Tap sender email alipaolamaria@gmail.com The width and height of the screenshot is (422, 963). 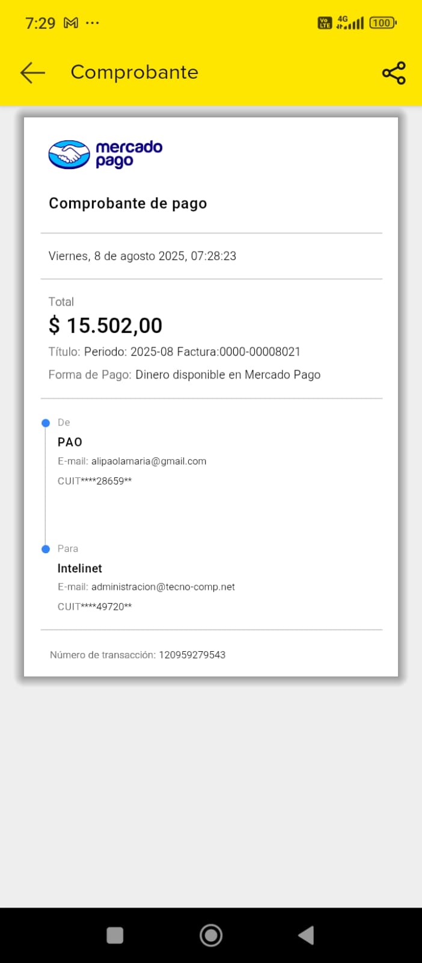148,461
